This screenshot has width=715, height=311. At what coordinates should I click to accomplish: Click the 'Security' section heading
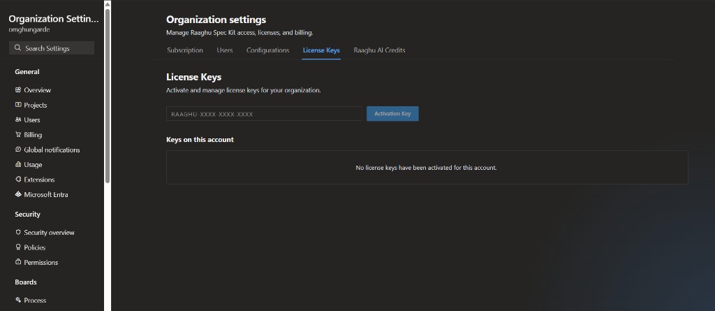(27, 214)
